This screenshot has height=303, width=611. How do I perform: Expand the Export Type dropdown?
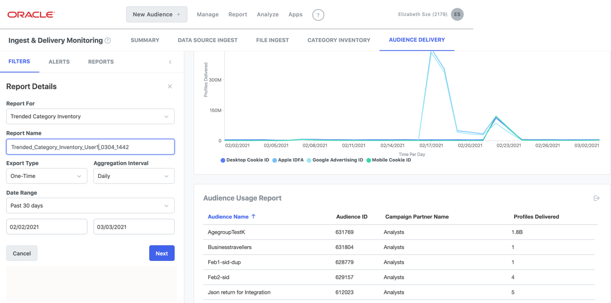pos(46,176)
